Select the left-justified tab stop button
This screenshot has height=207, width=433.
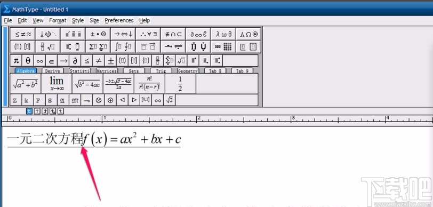click(29, 111)
